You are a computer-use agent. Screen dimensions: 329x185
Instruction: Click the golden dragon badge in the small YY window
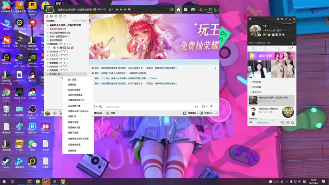pyautogui.click(x=287, y=112)
